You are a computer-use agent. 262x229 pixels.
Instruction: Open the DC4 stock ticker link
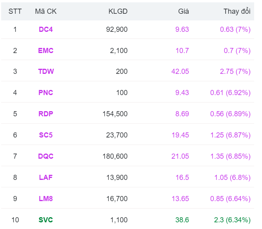pos(46,29)
